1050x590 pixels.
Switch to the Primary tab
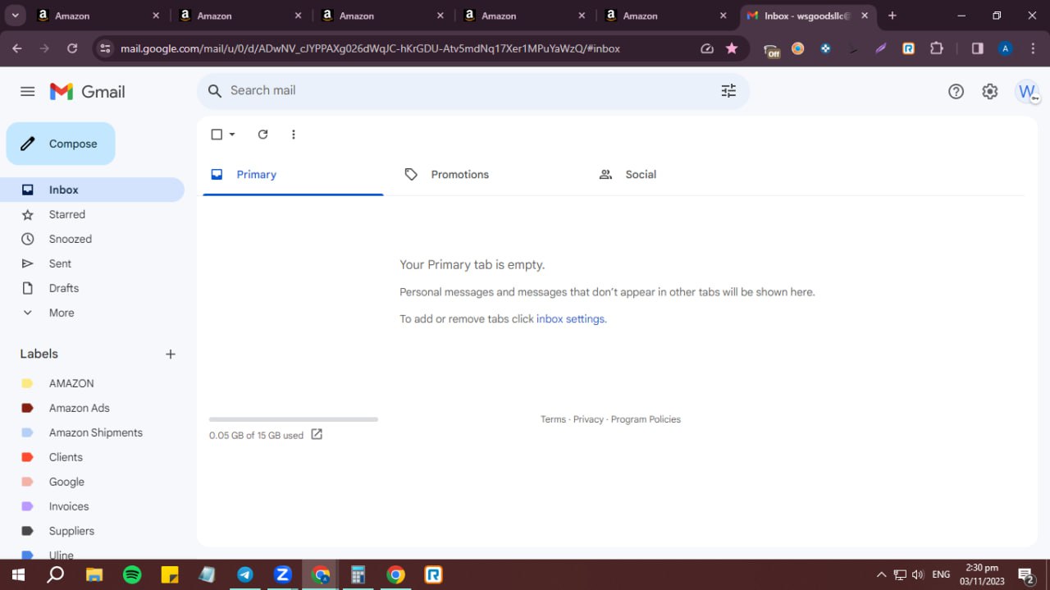(x=293, y=175)
